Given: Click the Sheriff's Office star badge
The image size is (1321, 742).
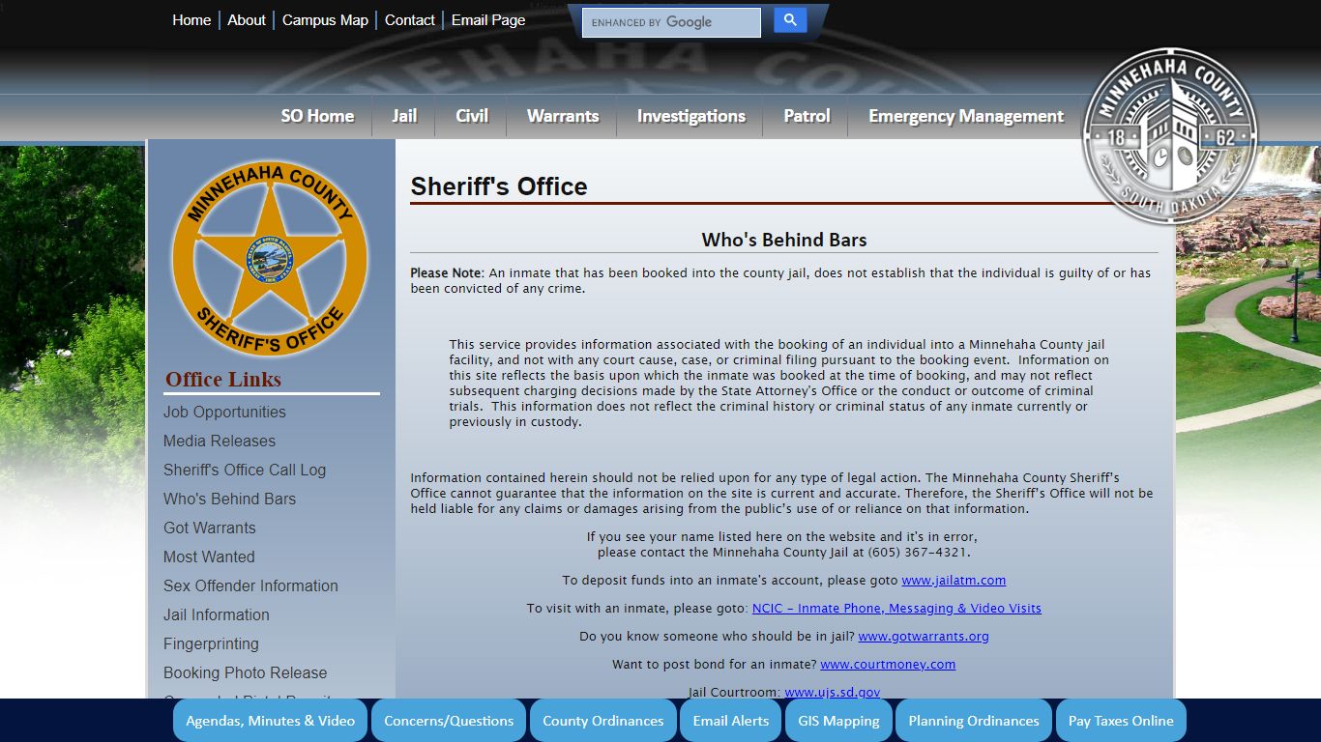Looking at the screenshot, I should tap(270, 258).
